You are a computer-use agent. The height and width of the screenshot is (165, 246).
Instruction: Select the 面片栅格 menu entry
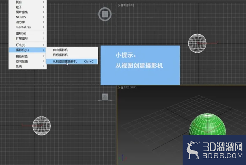point(28,12)
